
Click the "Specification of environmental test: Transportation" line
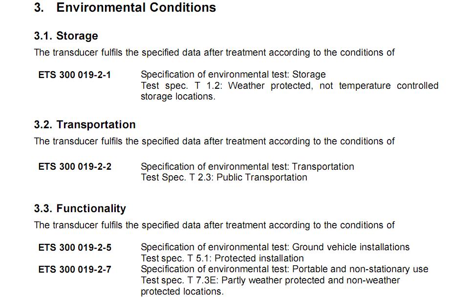click(247, 167)
